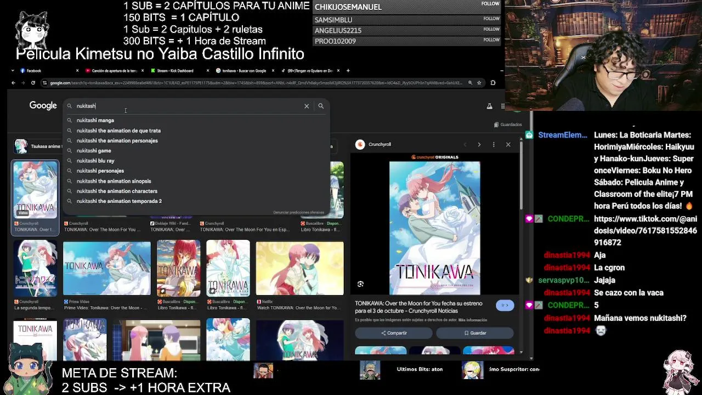Open the browser extensions icon
This screenshot has height=395, width=702.
[492, 83]
